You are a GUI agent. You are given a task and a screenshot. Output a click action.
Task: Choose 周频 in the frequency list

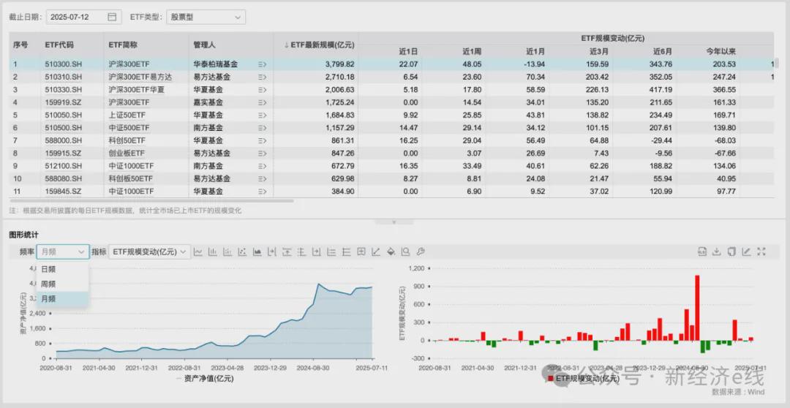click(62, 284)
